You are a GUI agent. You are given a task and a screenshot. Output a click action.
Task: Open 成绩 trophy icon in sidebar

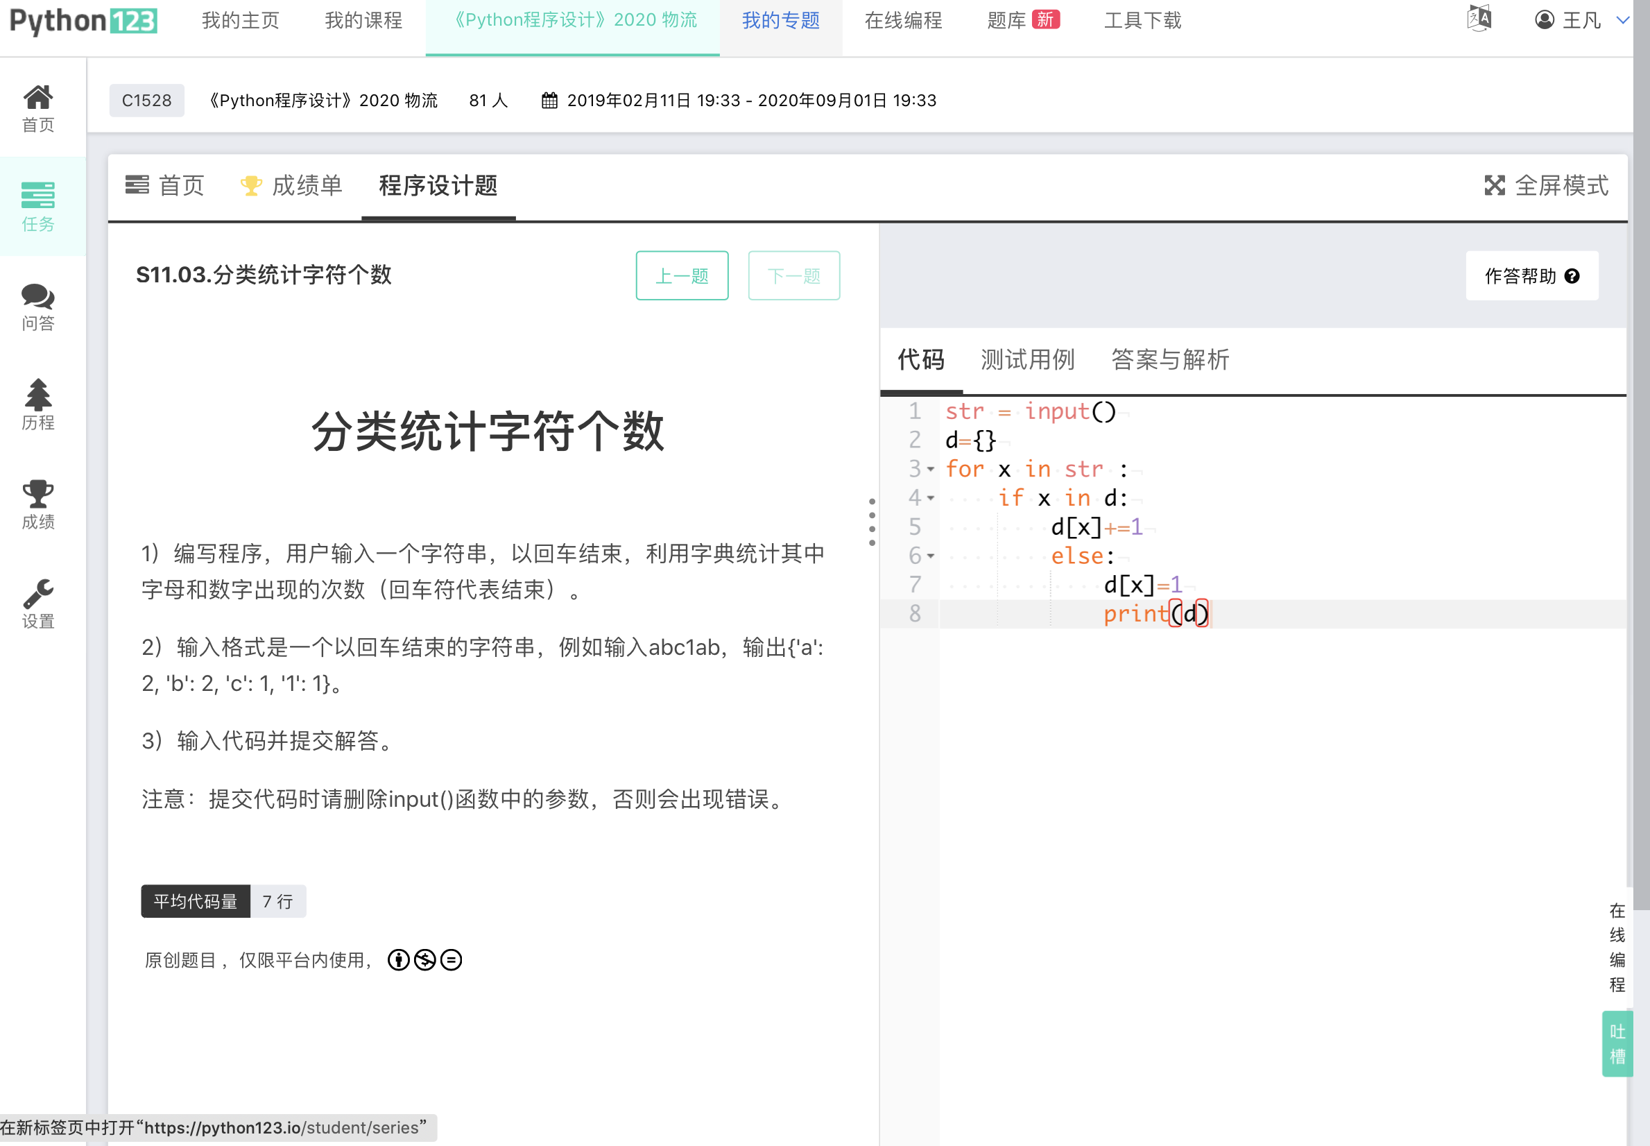(38, 494)
